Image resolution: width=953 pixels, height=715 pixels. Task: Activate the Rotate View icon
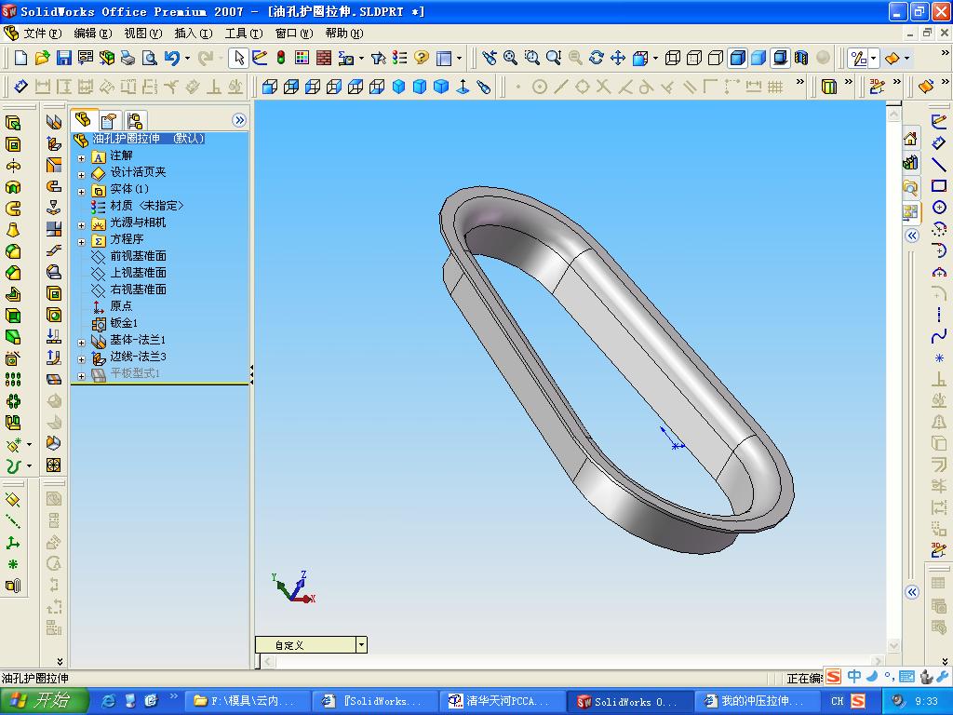[597, 58]
